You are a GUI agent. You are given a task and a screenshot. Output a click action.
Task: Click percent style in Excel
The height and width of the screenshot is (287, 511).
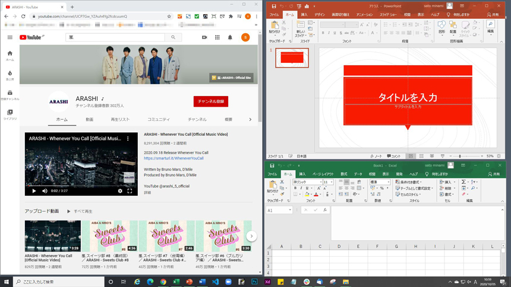pyautogui.click(x=381, y=188)
